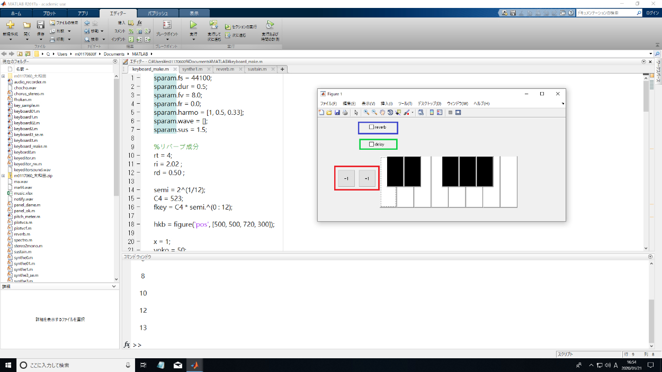662x372 pixels.
Task: Select the edit plot arrow tool in Figure 1
Action: coord(356,112)
